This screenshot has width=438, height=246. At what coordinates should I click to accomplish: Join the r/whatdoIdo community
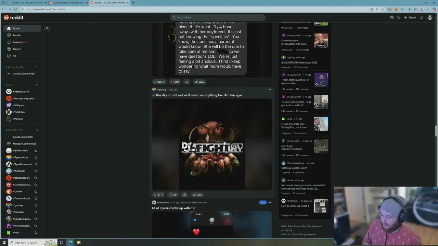(x=263, y=203)
